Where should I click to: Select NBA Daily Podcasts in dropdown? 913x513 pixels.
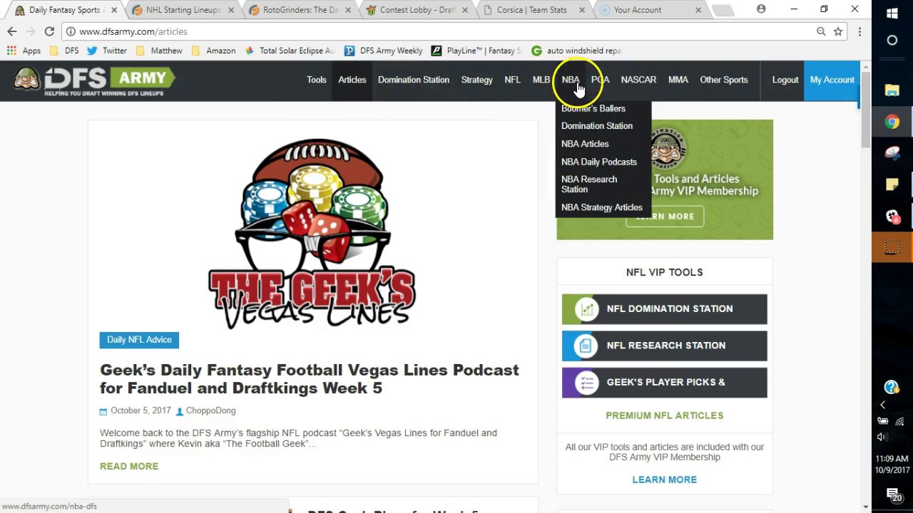[x=599, y=162]
